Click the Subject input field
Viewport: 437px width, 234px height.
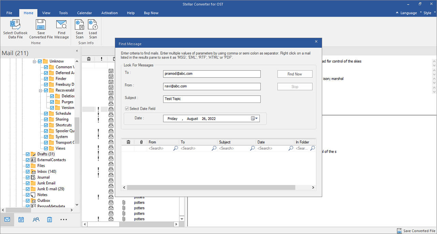[212, 99]
